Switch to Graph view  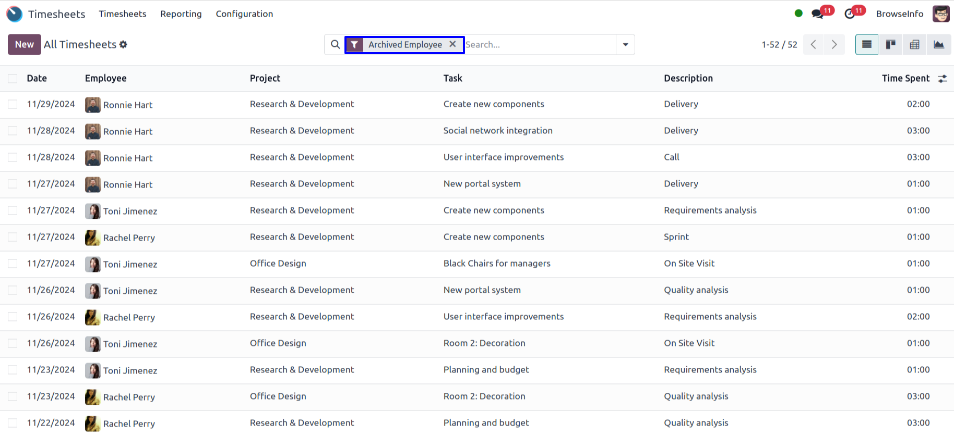coord(939,45)
